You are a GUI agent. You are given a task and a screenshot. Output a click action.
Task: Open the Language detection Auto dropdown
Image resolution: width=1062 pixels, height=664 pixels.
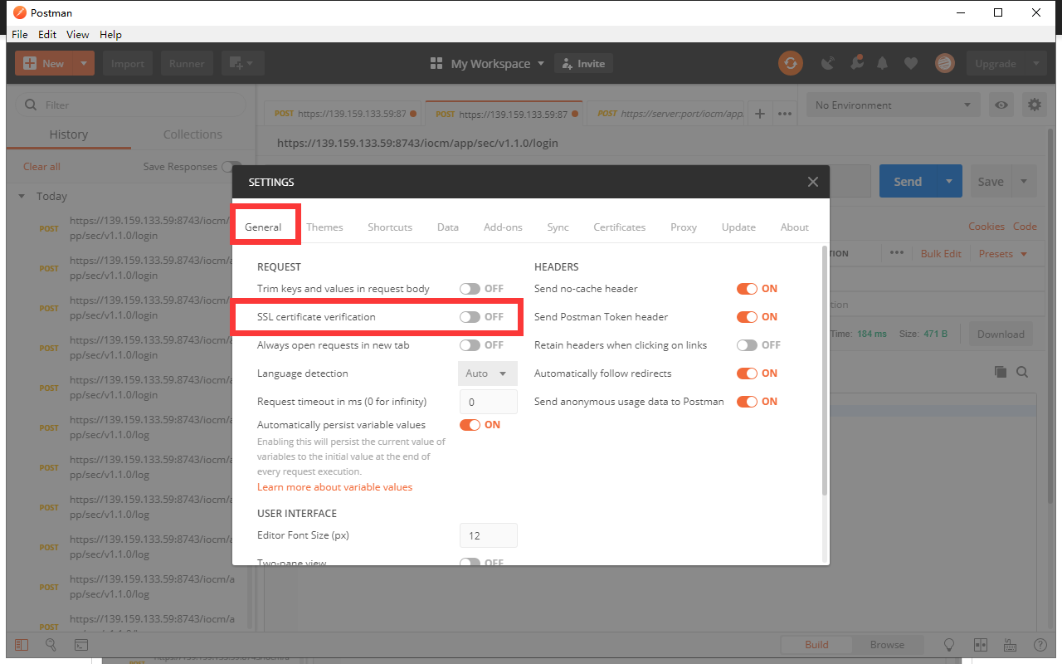tap(489, 373)
